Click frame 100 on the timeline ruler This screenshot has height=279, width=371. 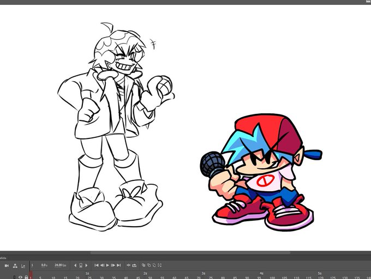click(x=272, y=277)
